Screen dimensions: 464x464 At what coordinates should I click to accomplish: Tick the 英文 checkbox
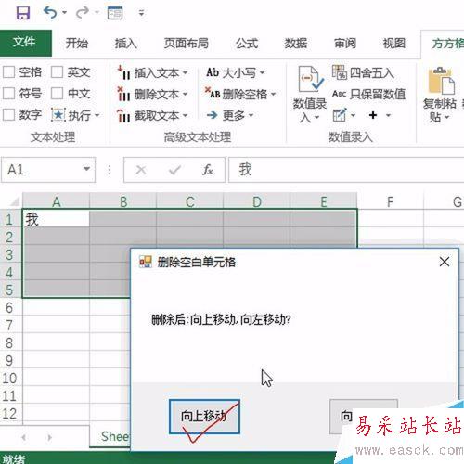point(58,72)
